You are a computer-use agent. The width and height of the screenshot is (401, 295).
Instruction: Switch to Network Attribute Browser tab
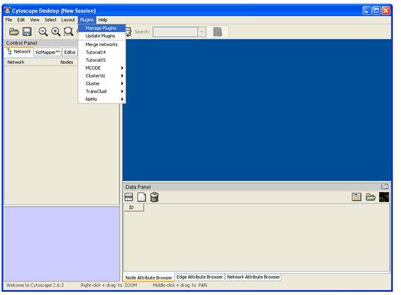click(x=254, y=277)
